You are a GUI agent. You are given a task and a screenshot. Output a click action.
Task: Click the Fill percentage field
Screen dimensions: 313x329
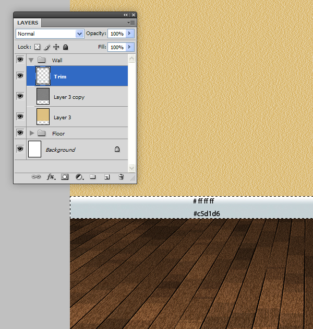(x=116, y=47)
